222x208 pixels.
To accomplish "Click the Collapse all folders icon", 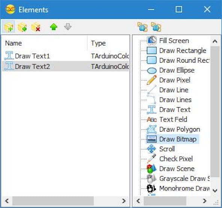I will point(156,27).
